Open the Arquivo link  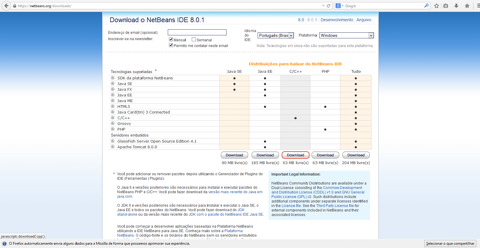pyautogui.click(x=364, y=20)
